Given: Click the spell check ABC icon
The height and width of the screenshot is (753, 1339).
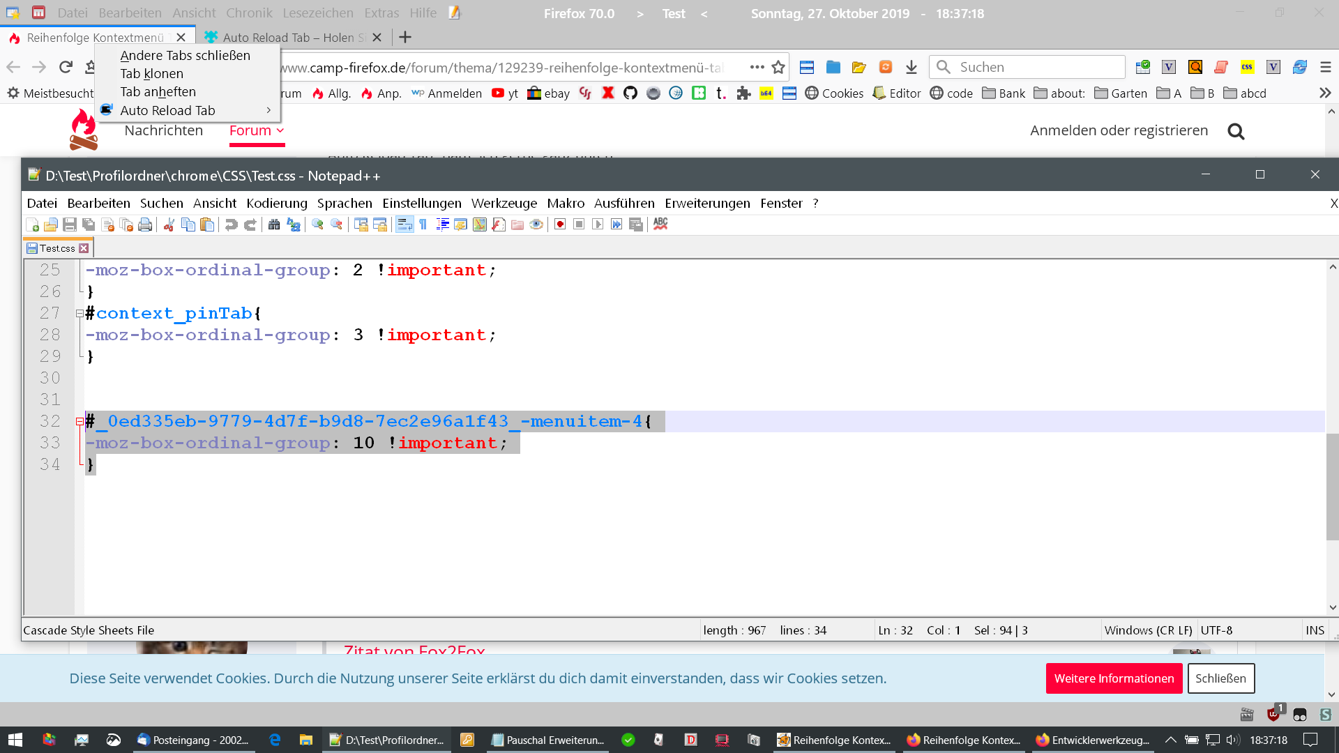Looking at the screenshot, I should coord(660,224).
